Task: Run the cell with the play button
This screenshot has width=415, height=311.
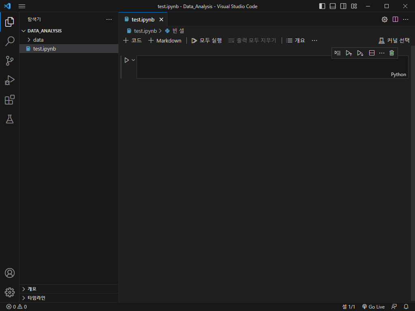Action: pos(127,60)
